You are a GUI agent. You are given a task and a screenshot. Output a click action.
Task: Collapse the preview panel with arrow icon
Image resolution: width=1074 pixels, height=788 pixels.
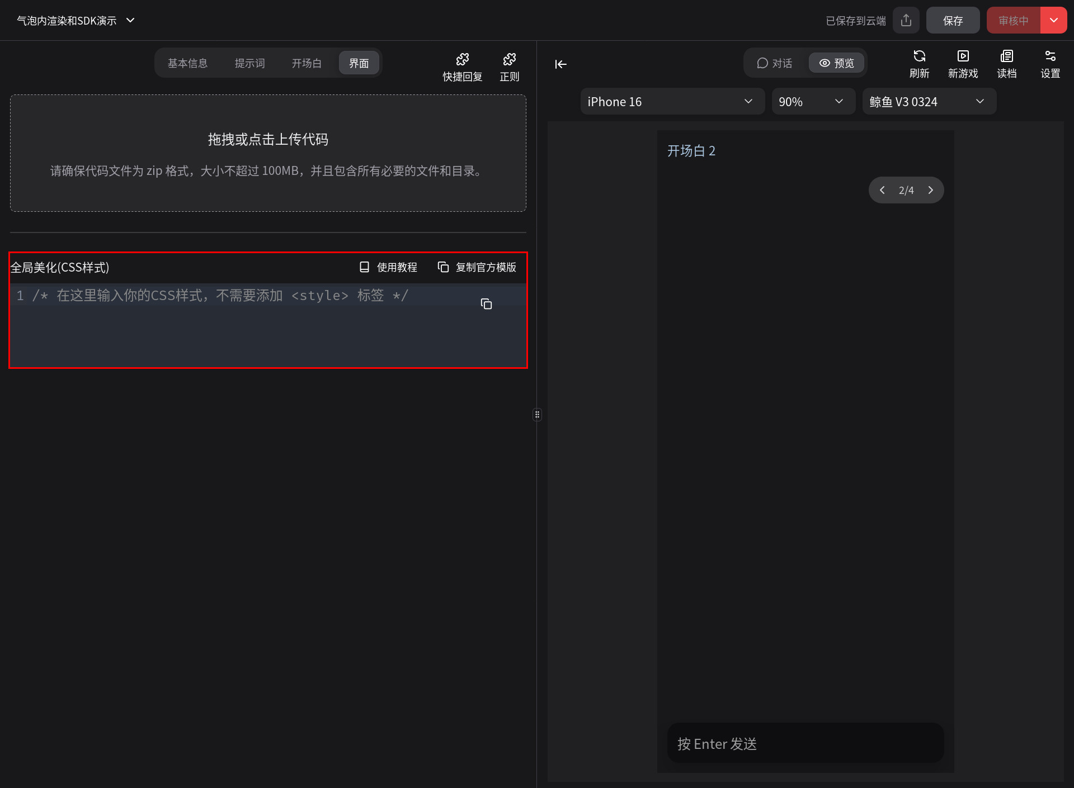tap(560, 64)
